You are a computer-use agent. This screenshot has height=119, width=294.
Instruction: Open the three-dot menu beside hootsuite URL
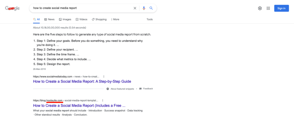click(102, 101)
